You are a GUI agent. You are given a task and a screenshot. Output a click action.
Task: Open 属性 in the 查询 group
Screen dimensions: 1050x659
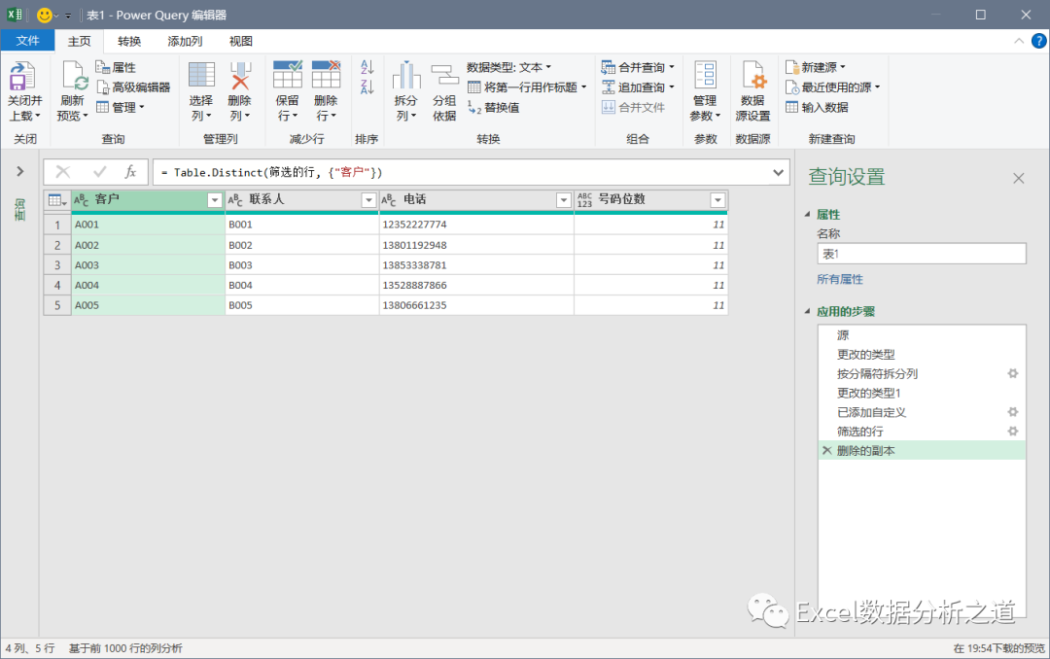116,67
